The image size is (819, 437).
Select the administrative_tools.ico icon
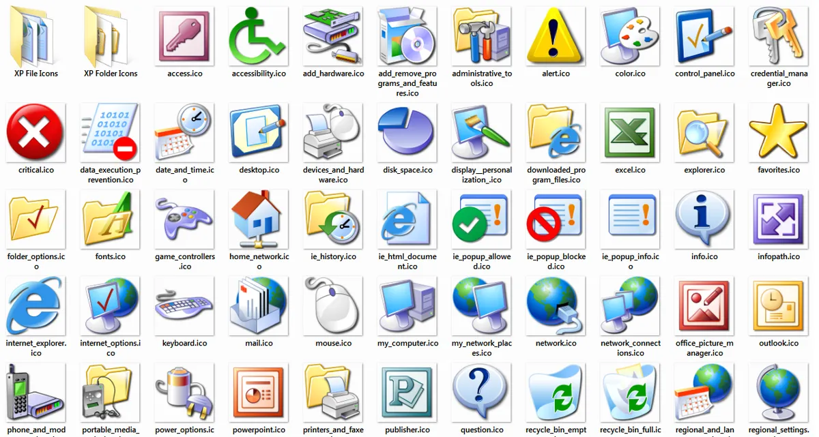click(x=482, y=36)
